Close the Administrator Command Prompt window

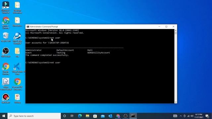(x=174, y=26)
